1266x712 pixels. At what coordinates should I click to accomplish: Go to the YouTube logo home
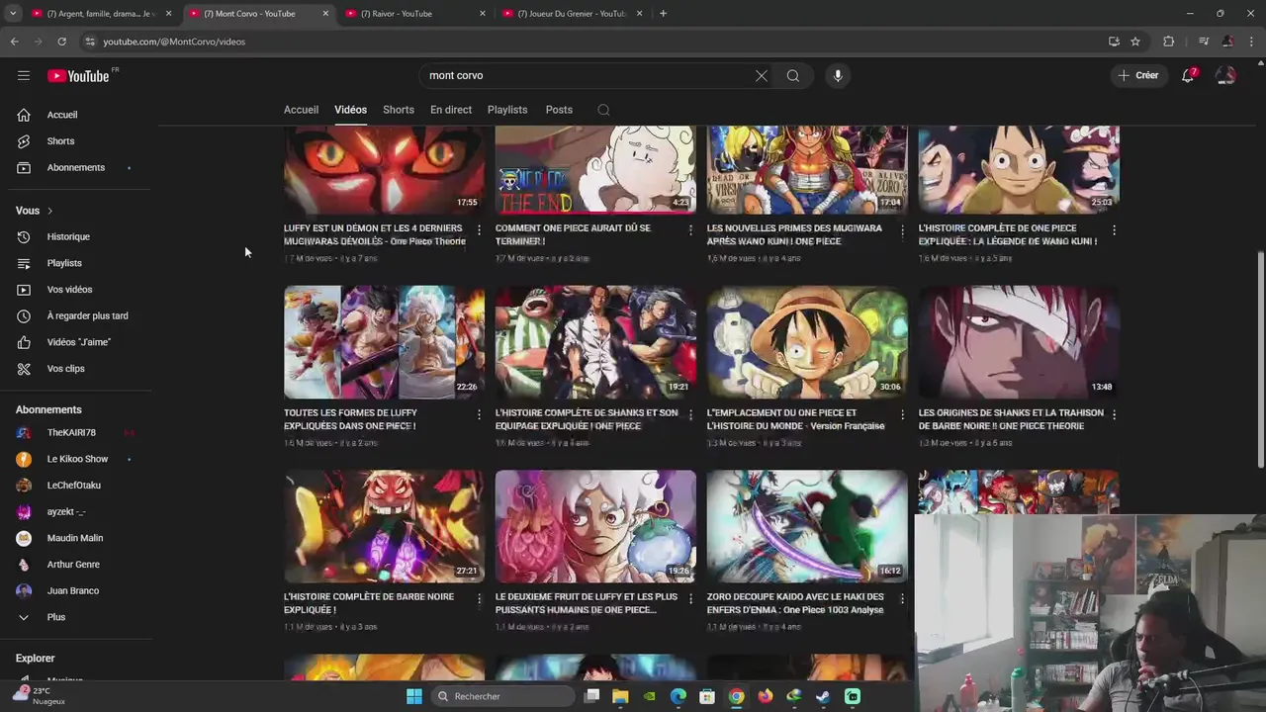[x=78, y=76]
